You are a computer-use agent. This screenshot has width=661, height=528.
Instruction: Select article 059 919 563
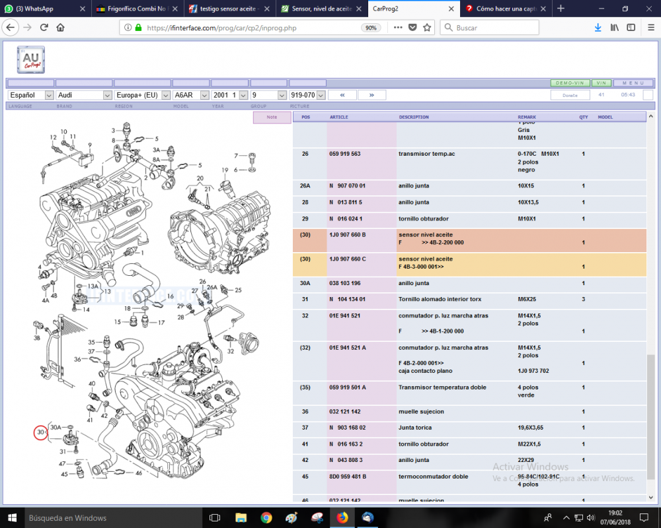(x=345, y=154)
